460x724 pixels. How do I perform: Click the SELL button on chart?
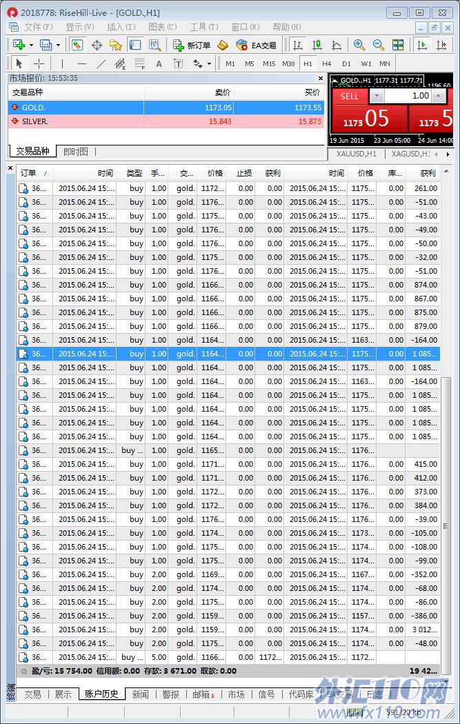(350, 96)
